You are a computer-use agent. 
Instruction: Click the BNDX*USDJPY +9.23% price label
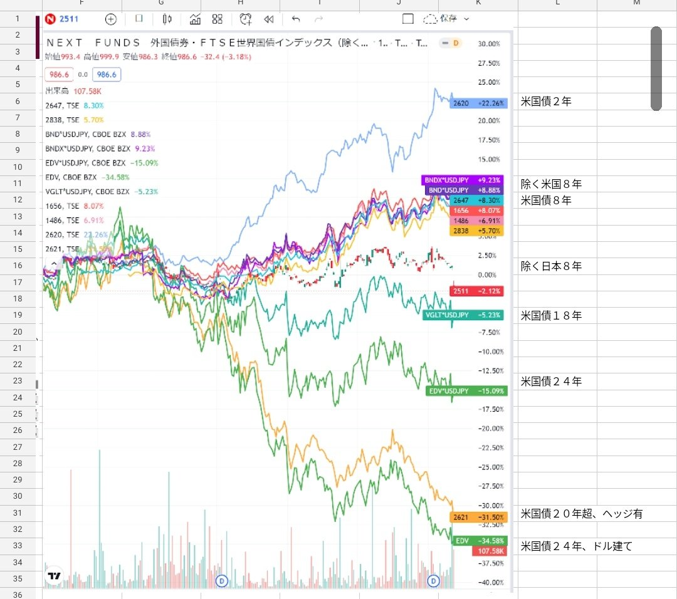(462, 180)
